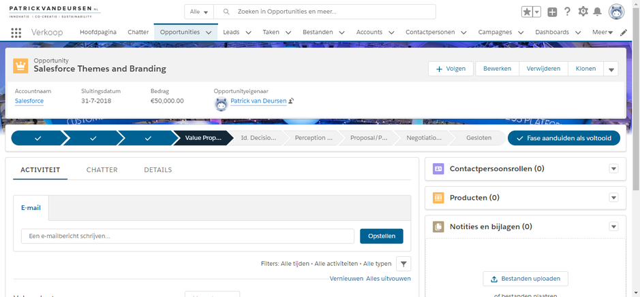Expand the Contactpersonen tab dropdown chevron
Viewport: 640px width, 297px height.
[x=463, y=33]
